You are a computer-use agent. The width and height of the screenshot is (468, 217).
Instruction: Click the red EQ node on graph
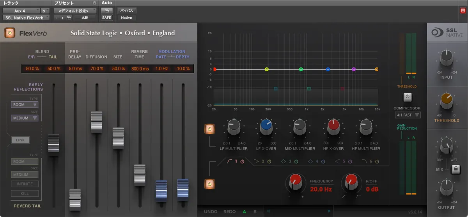214,69
